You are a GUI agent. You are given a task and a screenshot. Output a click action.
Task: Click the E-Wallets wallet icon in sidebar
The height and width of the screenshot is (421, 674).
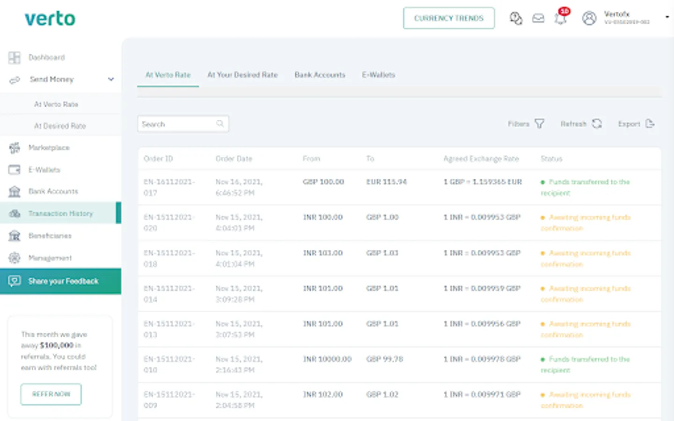[x=15, y=170]
